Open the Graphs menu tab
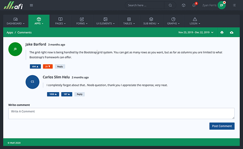Viewport: 243px width, 149px height. coord(173,21)
